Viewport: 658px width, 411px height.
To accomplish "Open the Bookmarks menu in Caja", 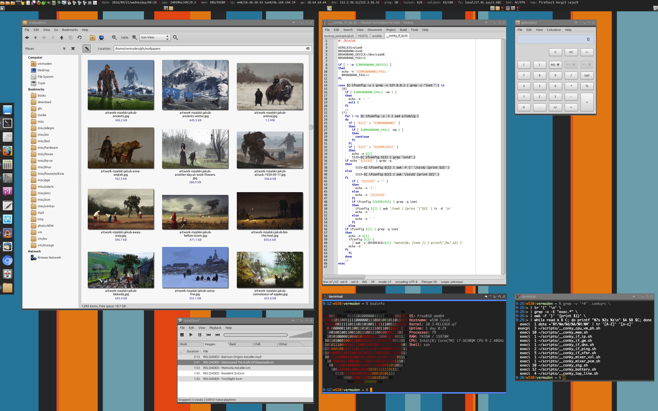I will click(x=70, y=30).
